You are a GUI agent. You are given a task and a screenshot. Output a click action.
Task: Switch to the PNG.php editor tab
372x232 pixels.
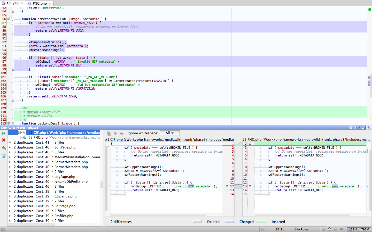point(40,3)
